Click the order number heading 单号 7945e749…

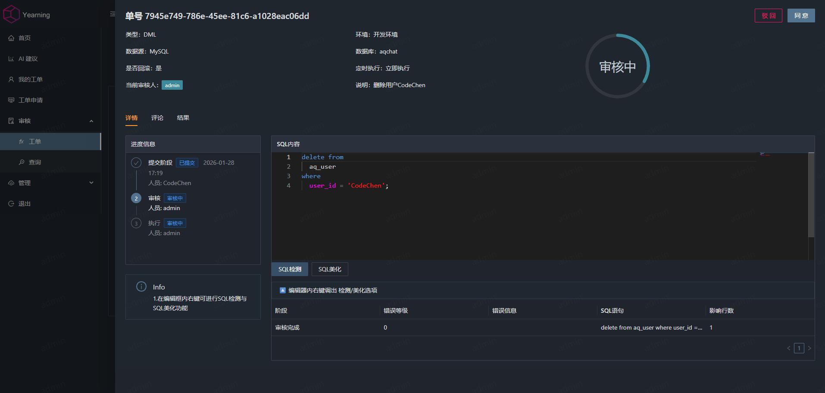click(x=217, y=16)
